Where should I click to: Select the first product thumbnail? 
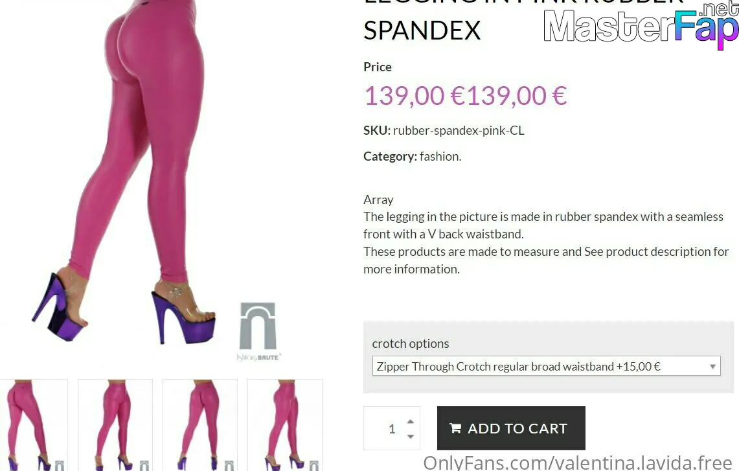click(x=34, y=425)
